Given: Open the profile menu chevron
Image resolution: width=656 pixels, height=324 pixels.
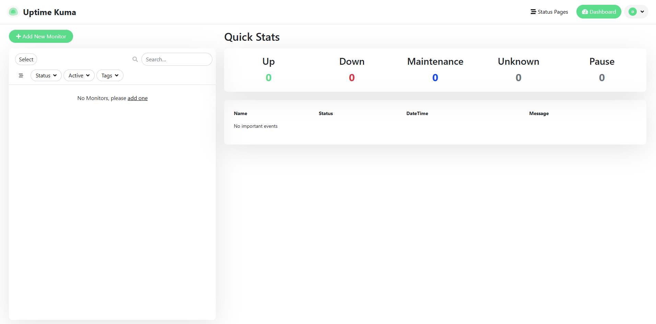Looking at the screenshot, I should click(x=642, y=12).
